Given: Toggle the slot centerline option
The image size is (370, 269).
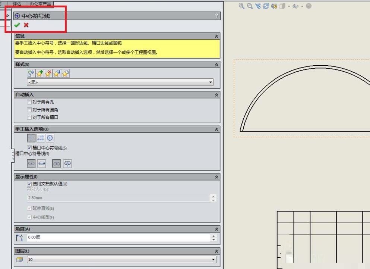Looking at the screenshot, I should pyautogui.click(x=29, y=147).
